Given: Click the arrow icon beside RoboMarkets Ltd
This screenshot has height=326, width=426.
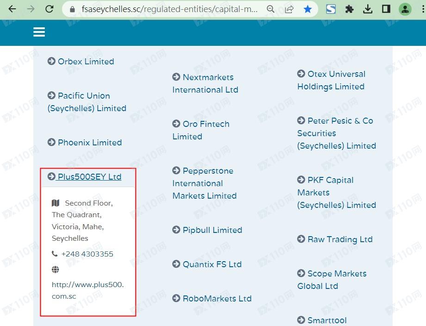Looking at the screenshot, I should click(x=176, y=298).
